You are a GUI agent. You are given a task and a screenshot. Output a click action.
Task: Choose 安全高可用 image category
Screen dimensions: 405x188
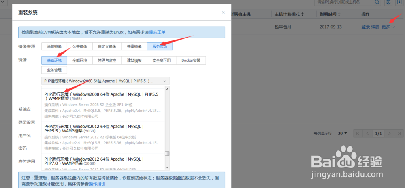click(x=162, y=61)
